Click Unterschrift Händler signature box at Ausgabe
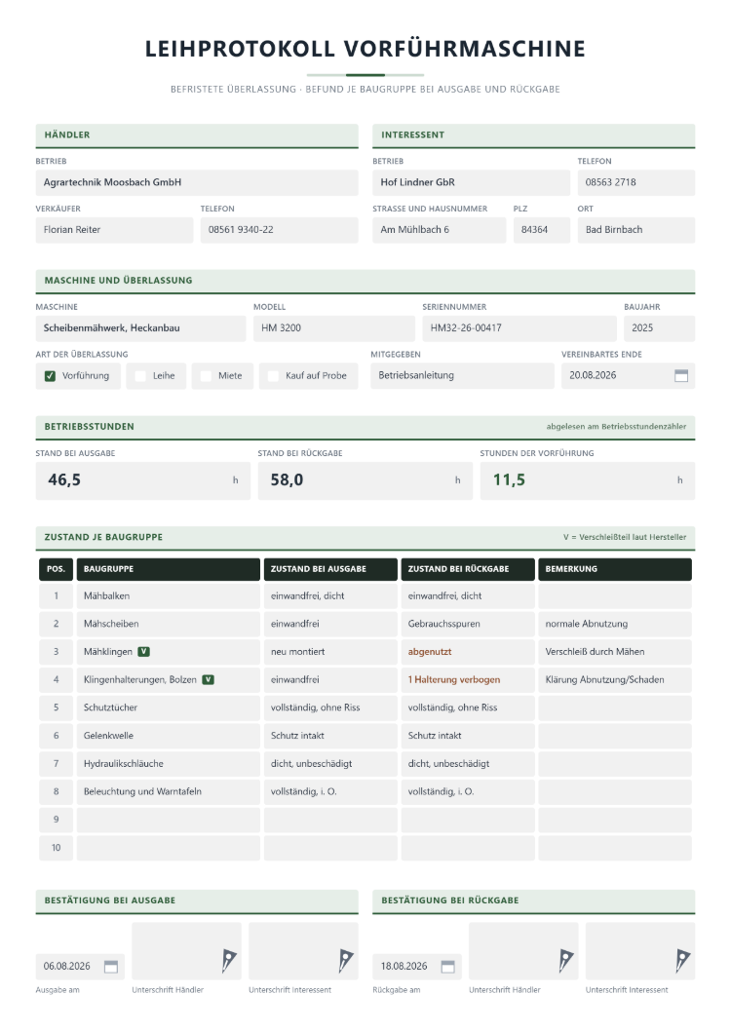Screen dimensions: 731x1033 coord(186,950)
